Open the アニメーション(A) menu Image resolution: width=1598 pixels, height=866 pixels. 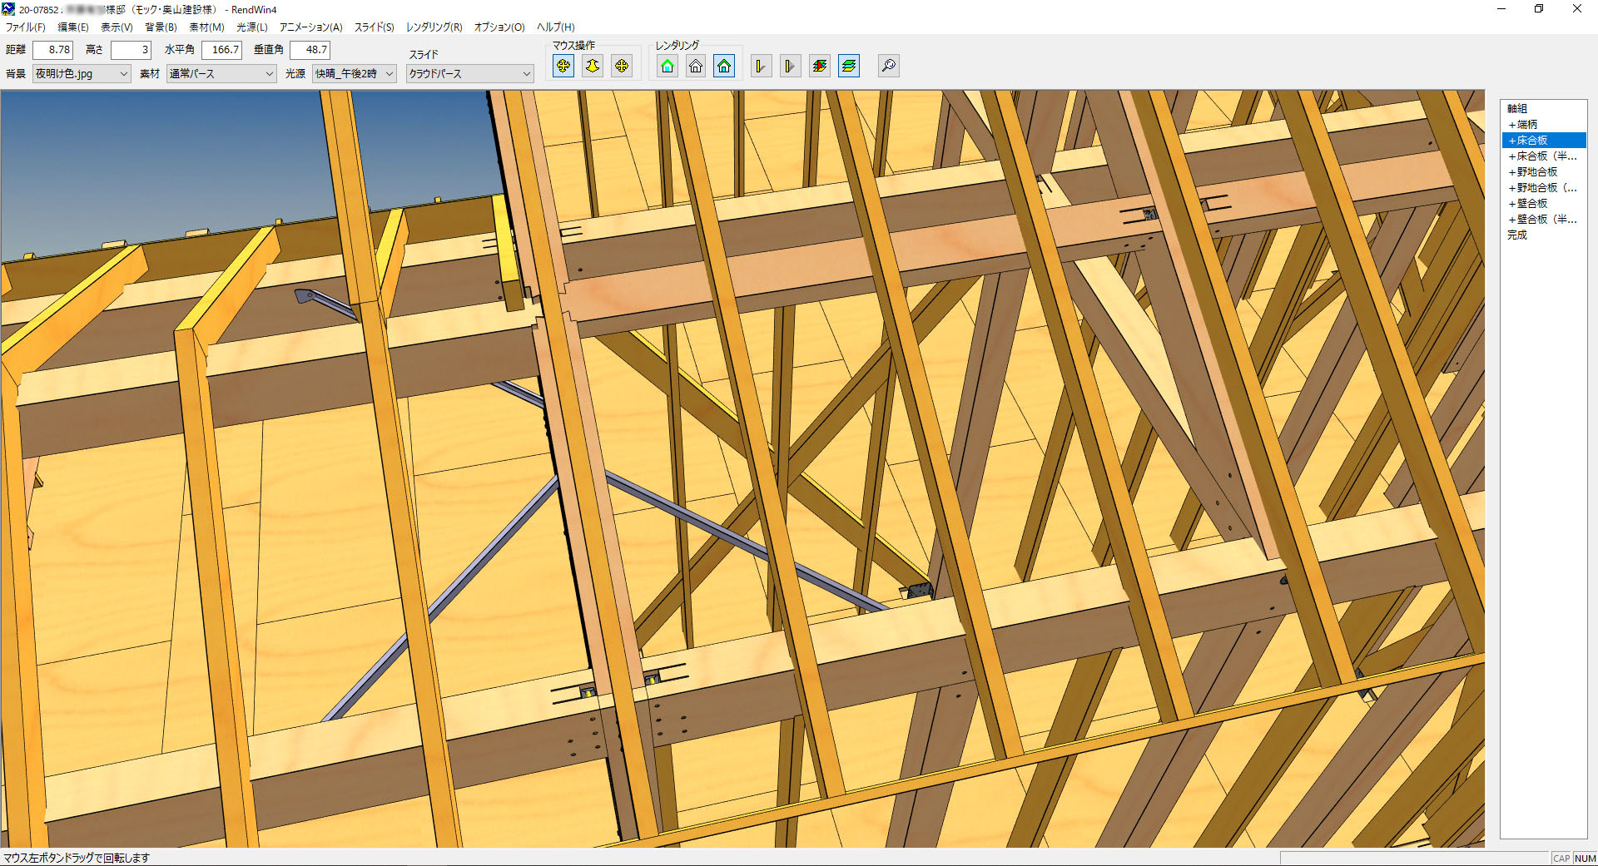click(x=311, y=27)
